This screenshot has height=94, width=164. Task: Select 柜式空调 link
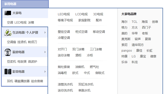coord(81,32)
